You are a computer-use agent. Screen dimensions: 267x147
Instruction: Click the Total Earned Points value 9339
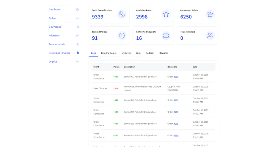point(98,17)
